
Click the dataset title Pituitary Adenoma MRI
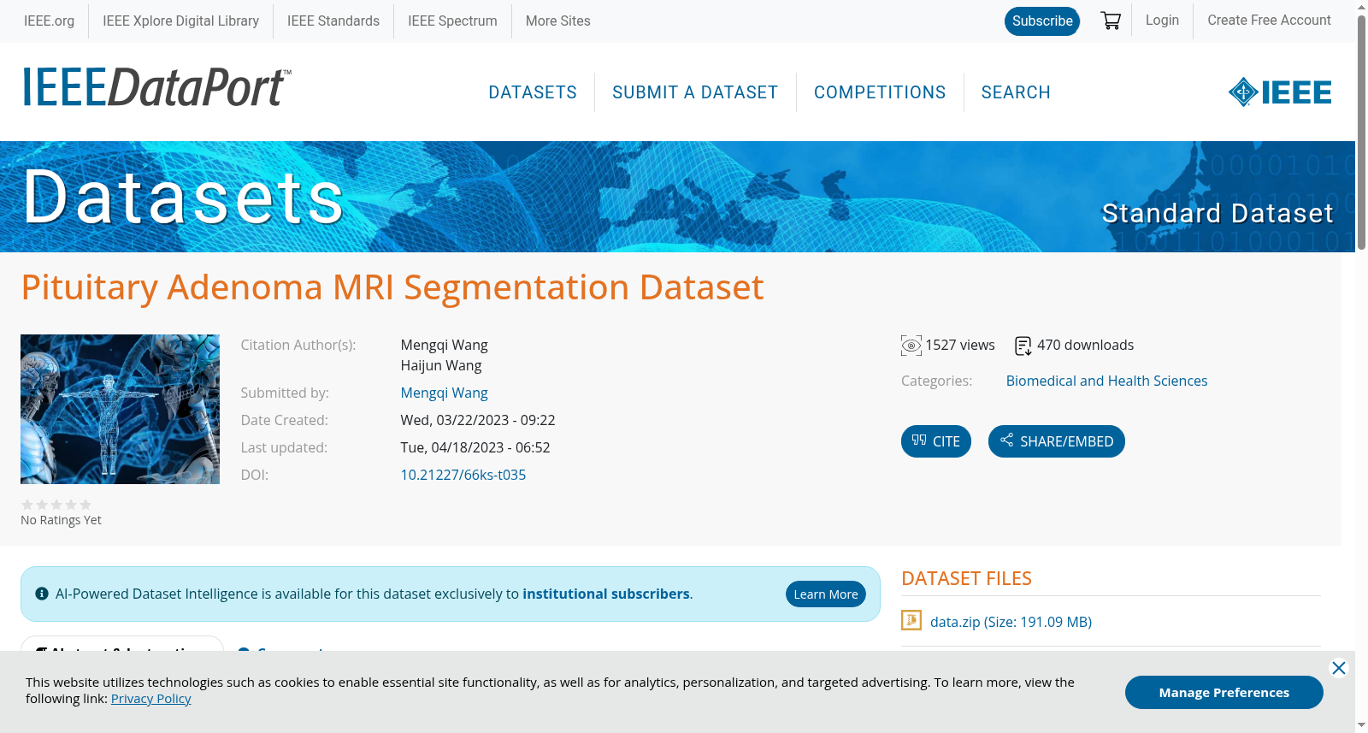[x=392, y=287]
